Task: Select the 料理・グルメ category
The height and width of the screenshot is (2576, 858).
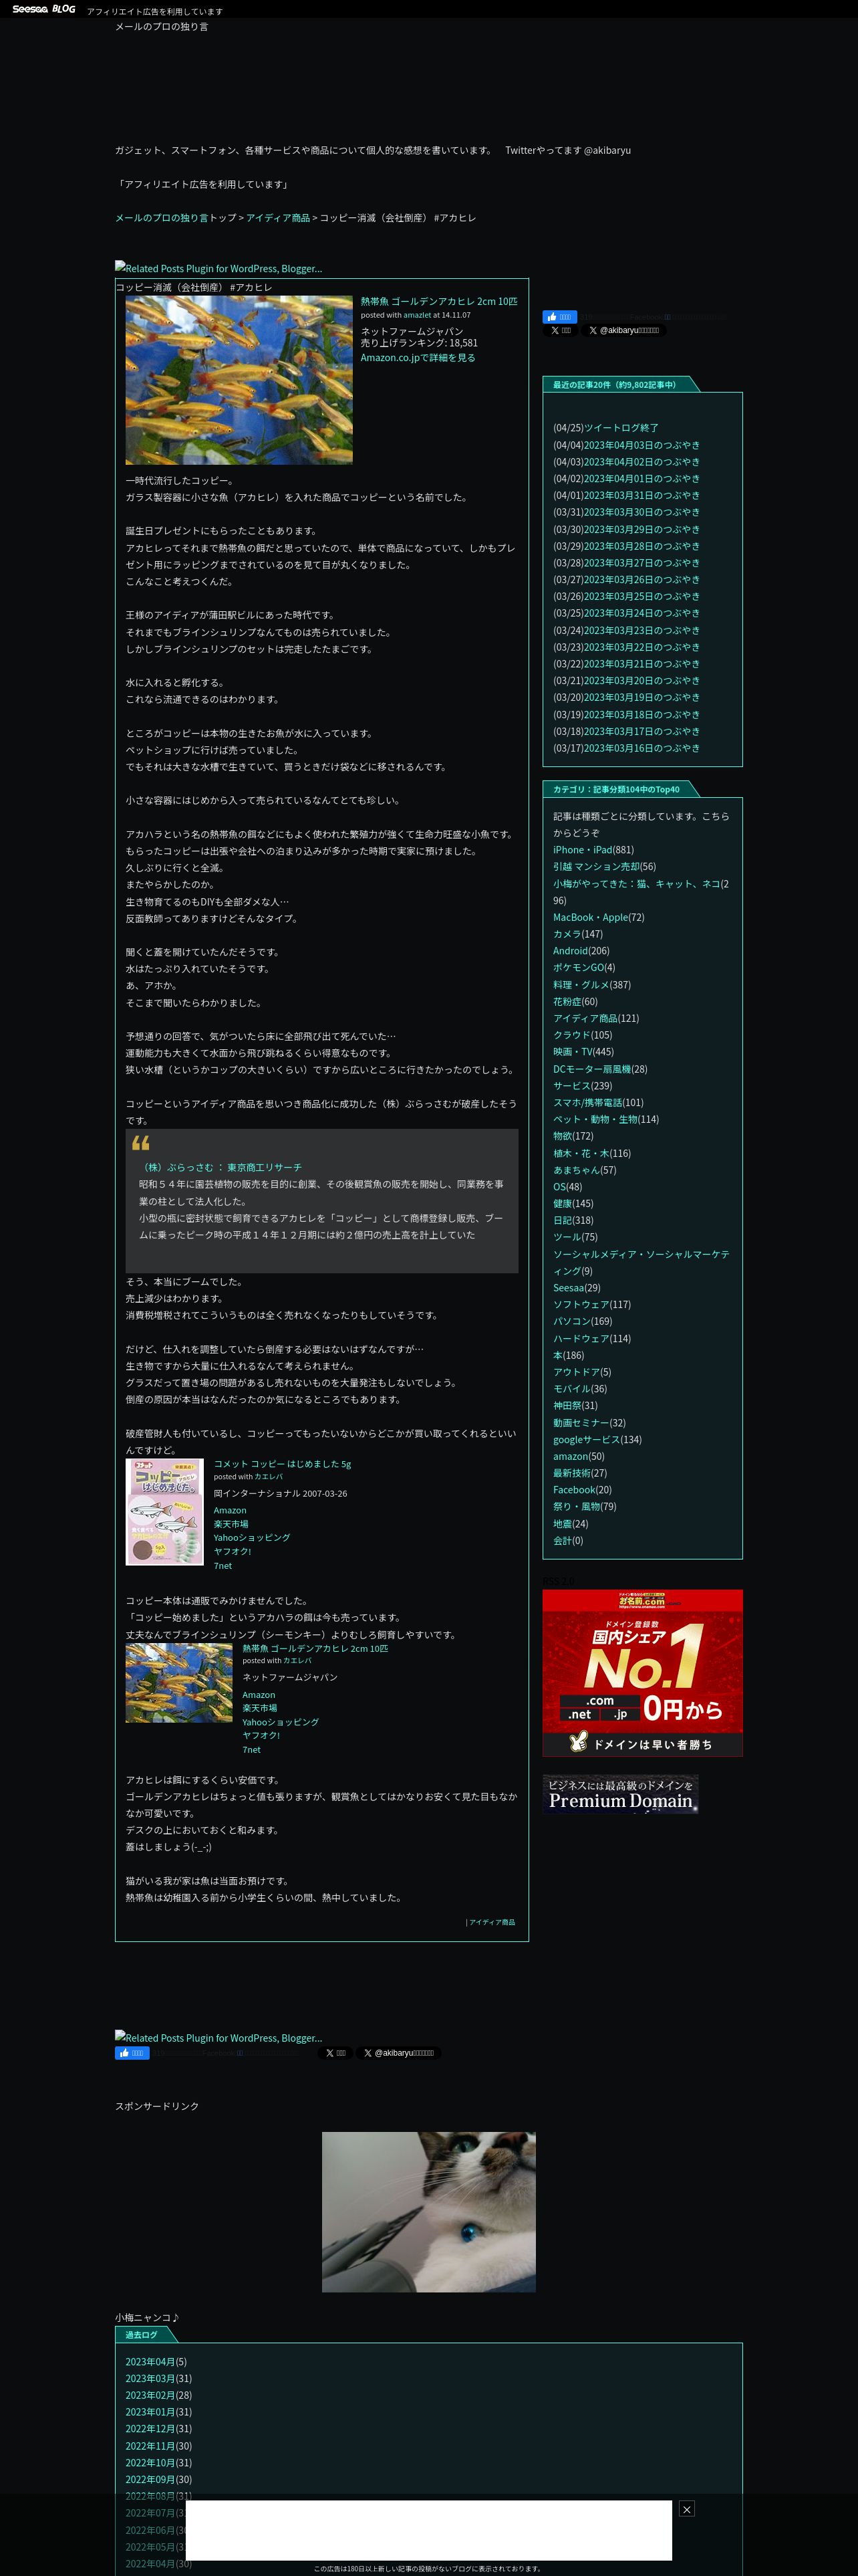Action: [x=581, y=985]
